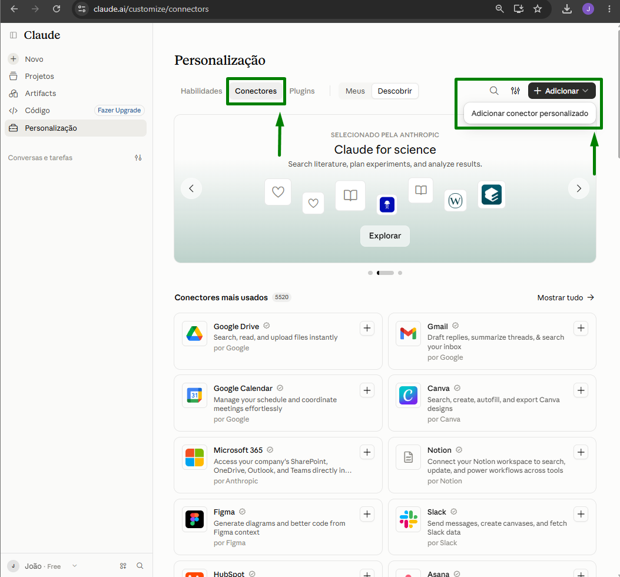Add the Canva connector
Screen dimensions: 620x577
pyautogui.click(x=581, y=391)
